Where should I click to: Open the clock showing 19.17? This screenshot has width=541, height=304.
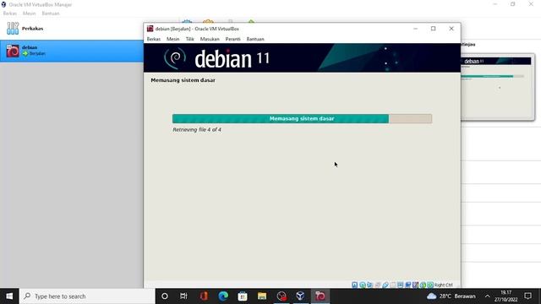[505, 296]
